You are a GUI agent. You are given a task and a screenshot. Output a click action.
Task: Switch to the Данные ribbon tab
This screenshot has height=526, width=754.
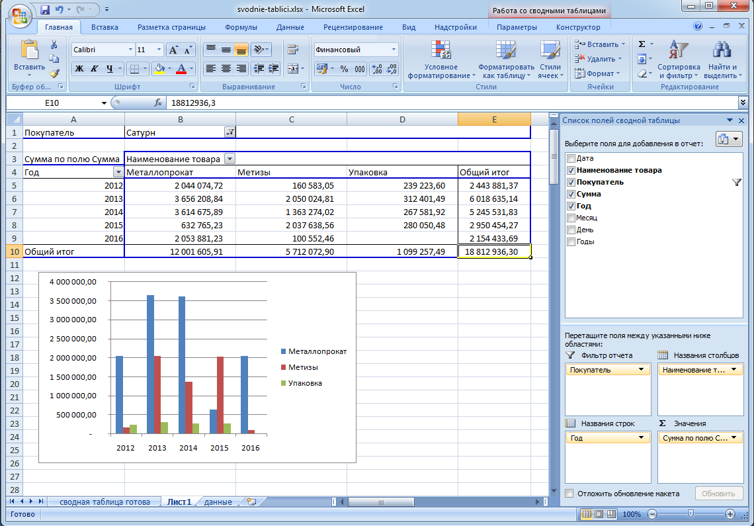290,27
